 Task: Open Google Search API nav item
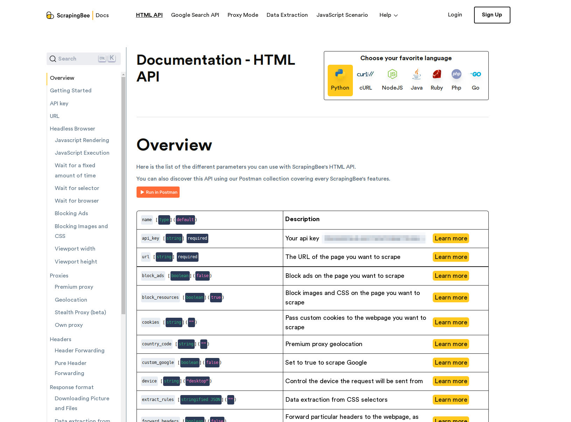point(195,15)
